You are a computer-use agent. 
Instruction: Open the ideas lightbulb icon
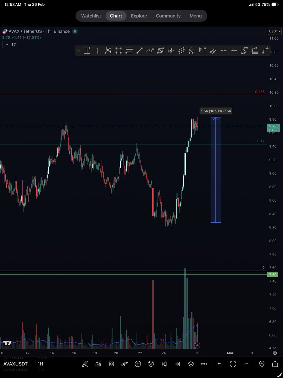point(262,364)
